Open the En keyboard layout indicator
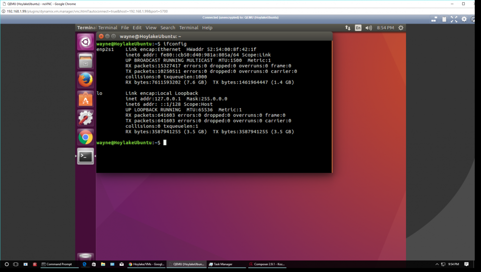This screenshot has width=481, height=272. click(358, 27)
